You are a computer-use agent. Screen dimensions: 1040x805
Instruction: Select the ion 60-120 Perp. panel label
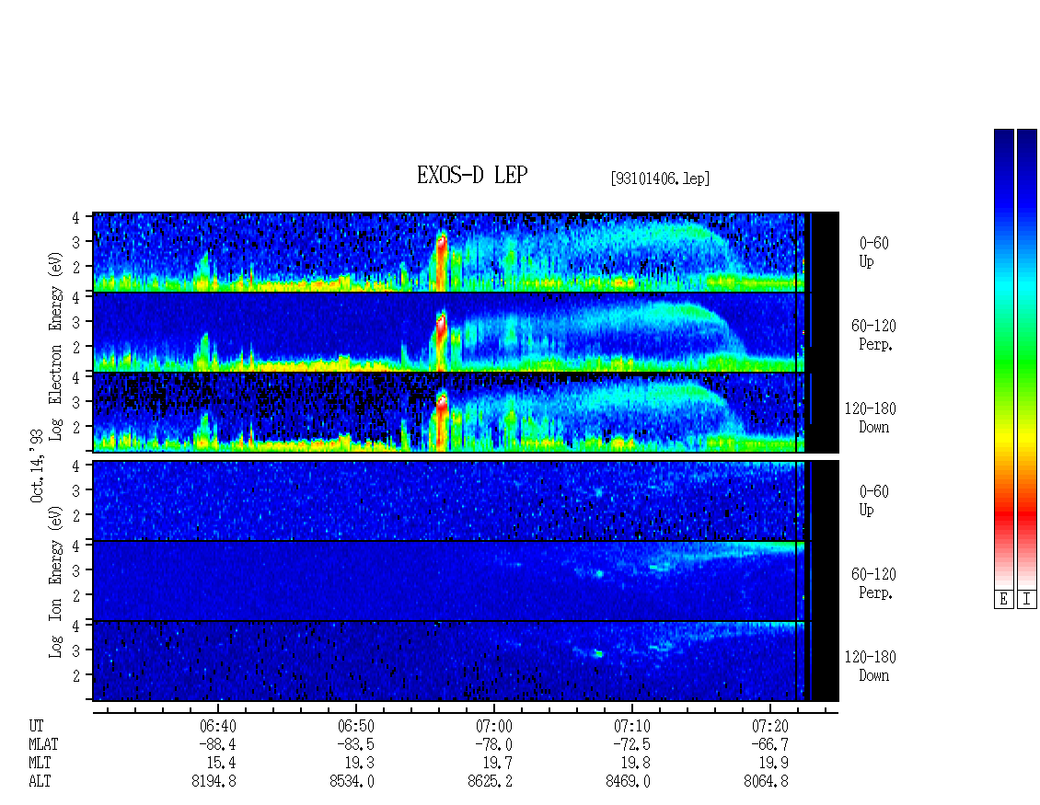tap(873, 583)
